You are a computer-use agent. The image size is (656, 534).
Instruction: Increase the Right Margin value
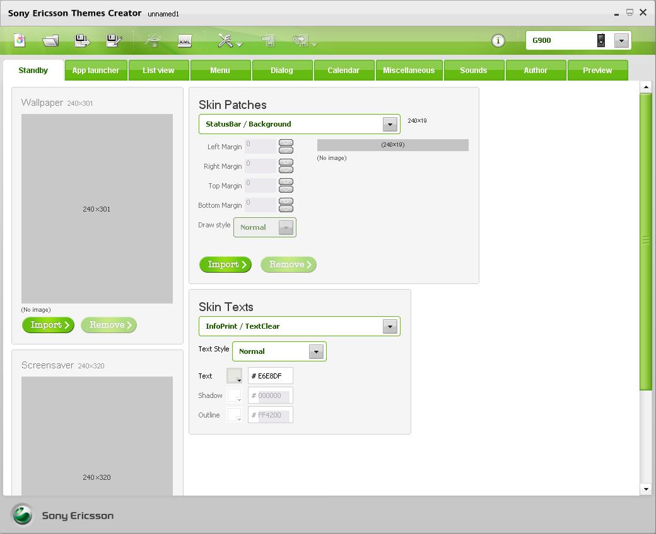286,162
